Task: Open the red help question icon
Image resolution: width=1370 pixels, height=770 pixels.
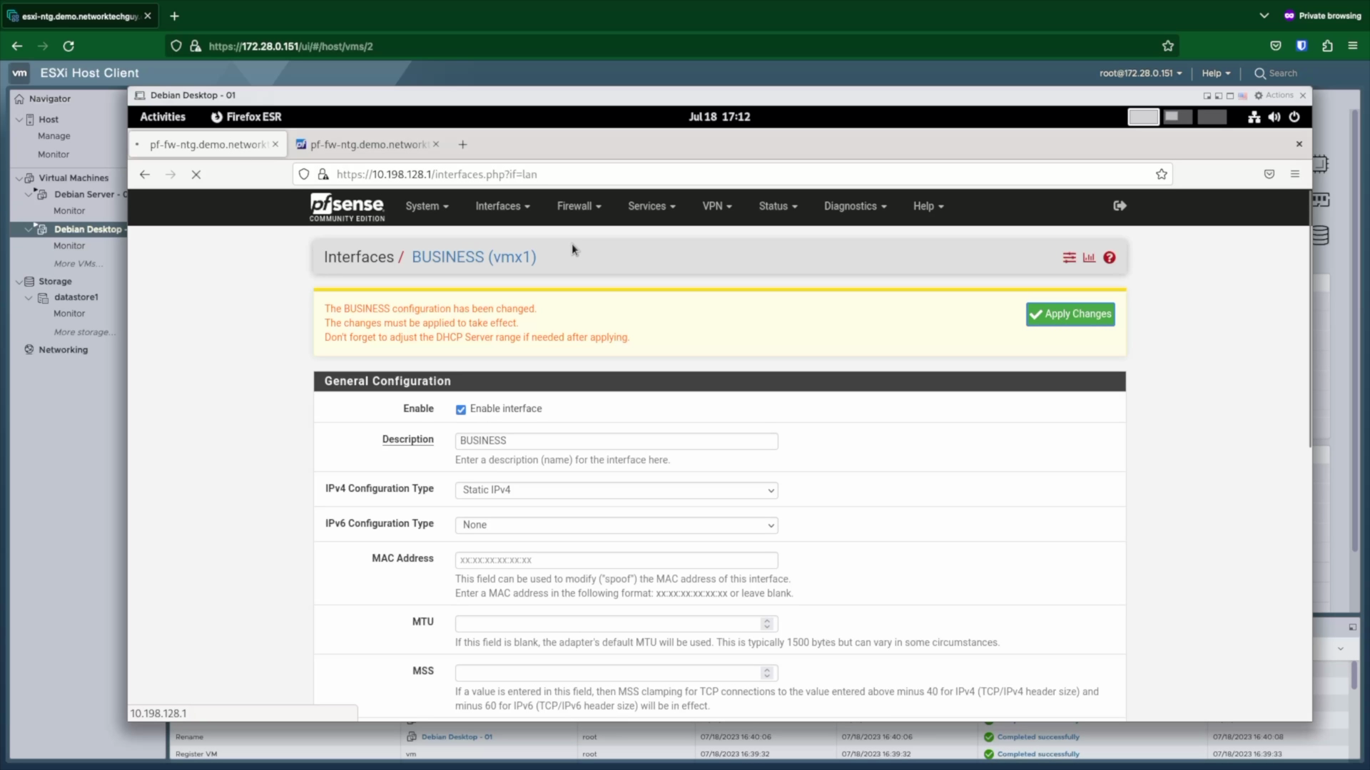Action: tap(1110, 258)
